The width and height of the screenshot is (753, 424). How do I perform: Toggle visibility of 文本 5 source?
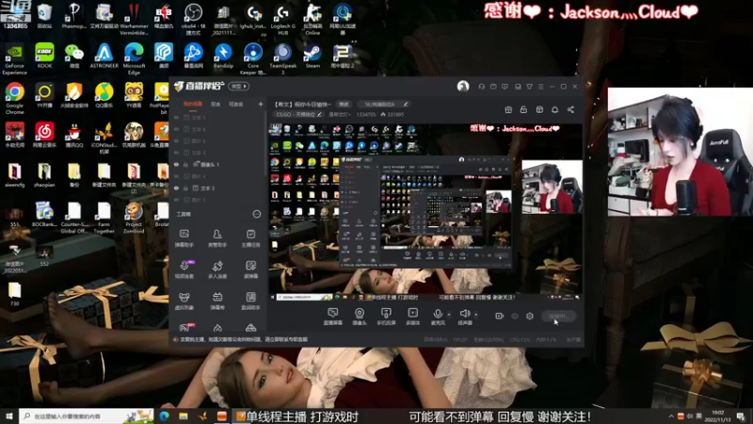point(176,117)
